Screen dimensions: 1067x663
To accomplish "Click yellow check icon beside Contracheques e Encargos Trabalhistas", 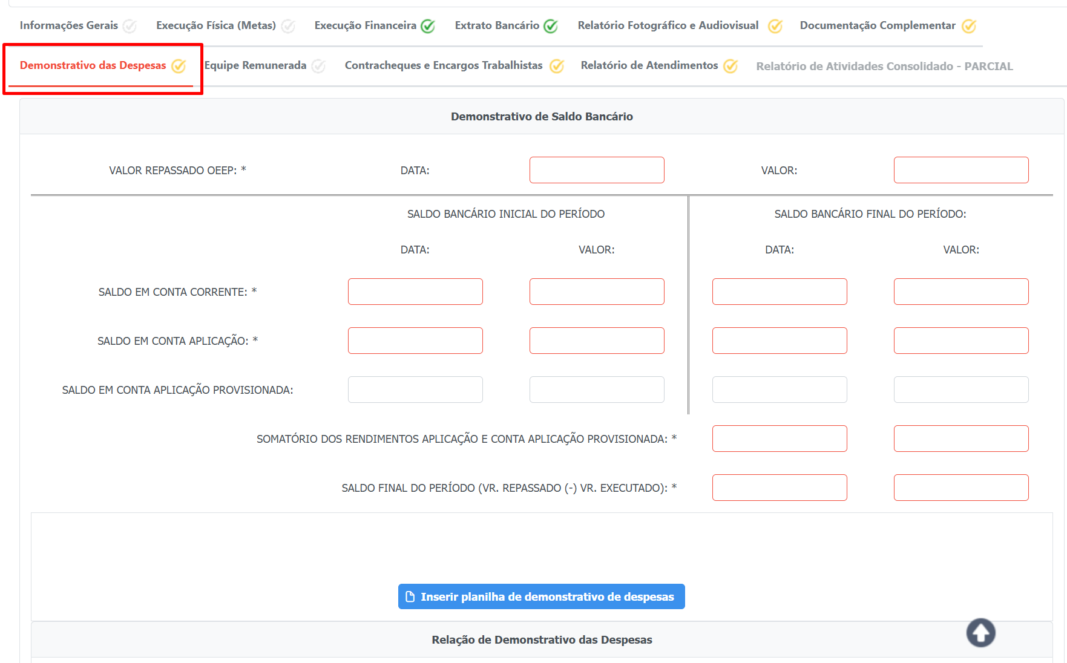I will click(556, 66).
